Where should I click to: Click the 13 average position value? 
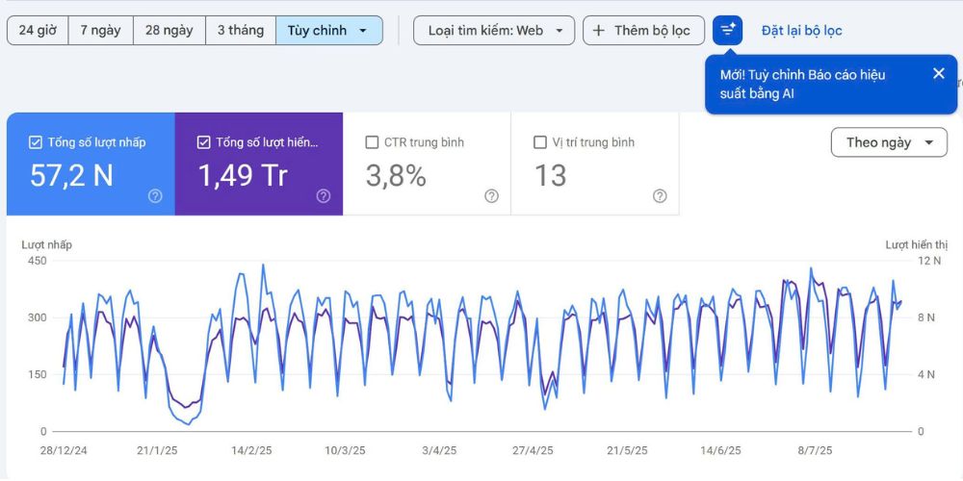point(550,176)
